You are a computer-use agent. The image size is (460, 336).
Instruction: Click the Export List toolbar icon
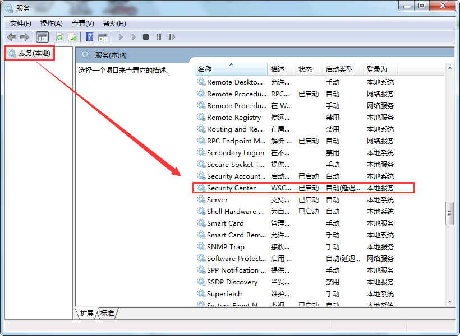tap(72, 37)
